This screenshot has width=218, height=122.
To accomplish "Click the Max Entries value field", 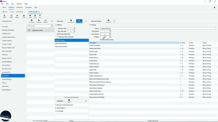I will coord(105,34).
